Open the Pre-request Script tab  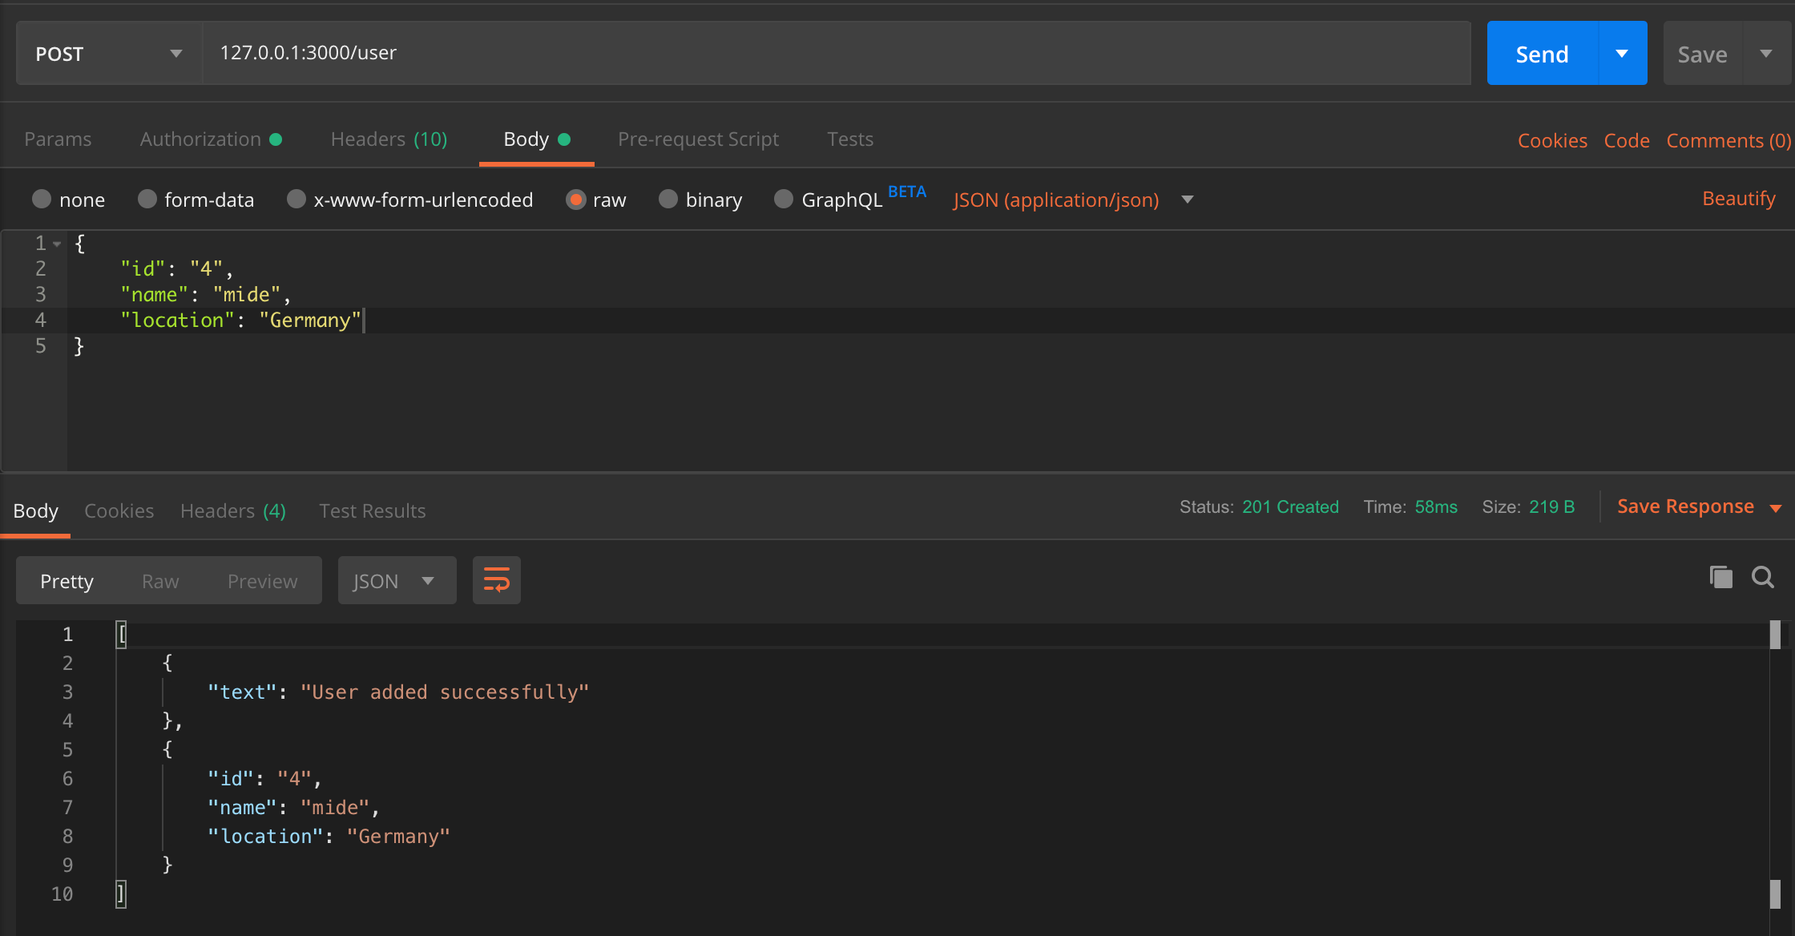(x=698, y=139)
